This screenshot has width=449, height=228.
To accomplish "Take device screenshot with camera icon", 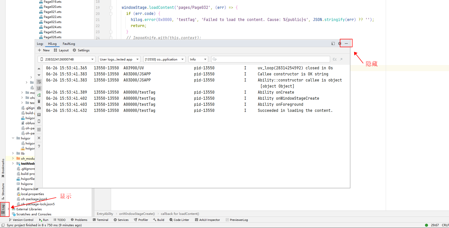I will pyautogui.click(x=39, y=108).
